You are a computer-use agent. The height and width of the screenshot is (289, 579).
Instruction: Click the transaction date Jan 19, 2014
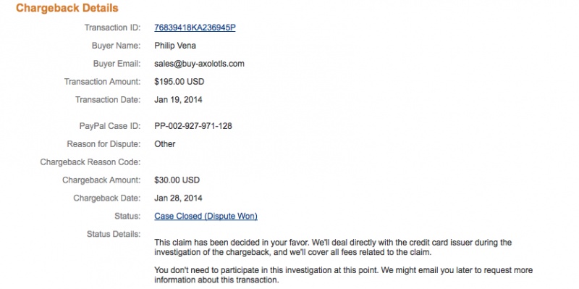click(178, 100)
